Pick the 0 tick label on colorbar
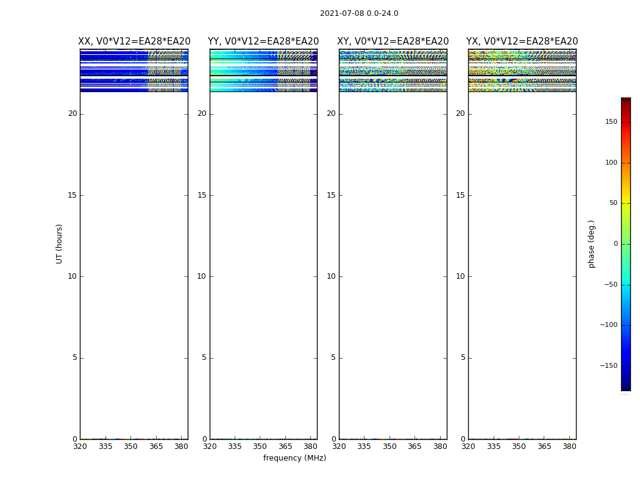The width and height of the screenshot is (640, 488). 615,244
